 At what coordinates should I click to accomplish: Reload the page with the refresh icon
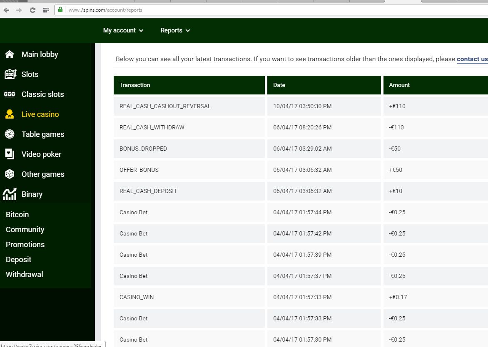click(x=32, y=10)
